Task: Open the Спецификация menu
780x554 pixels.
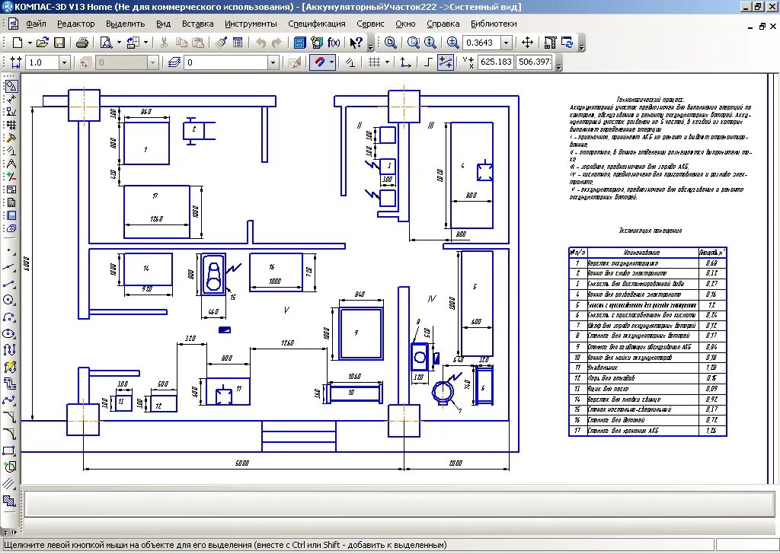Action: point(316,24)
